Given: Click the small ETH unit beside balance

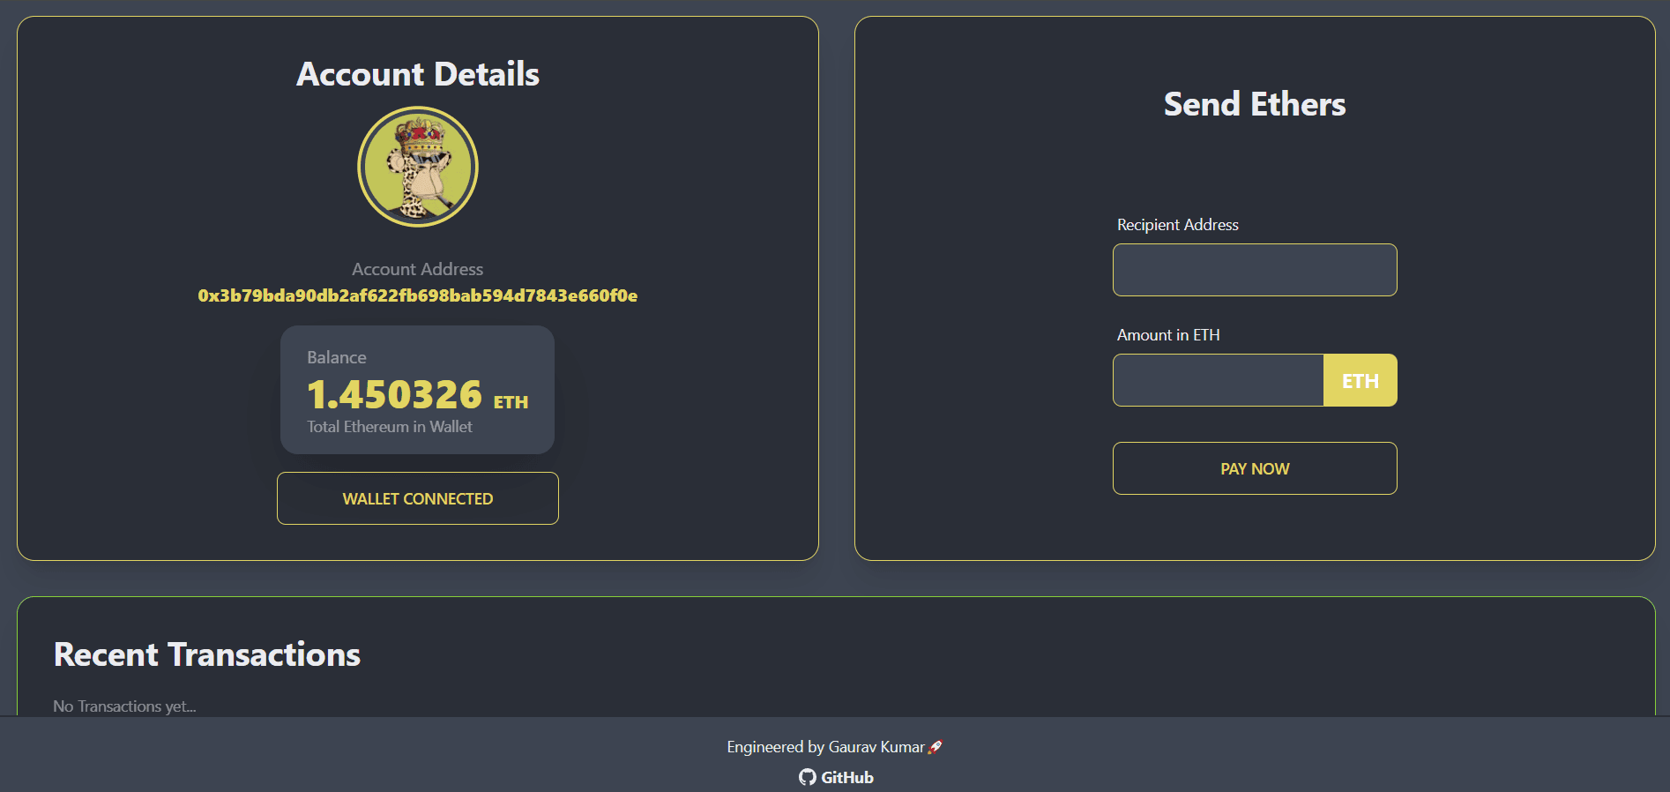Looking at the screenshot, I should pos(511,402).
